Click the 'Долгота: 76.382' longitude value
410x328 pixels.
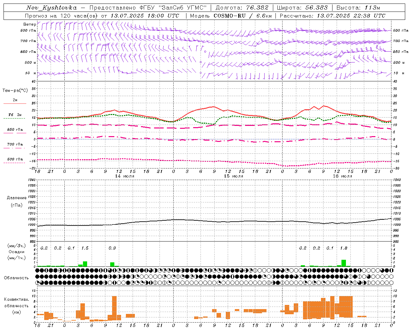(x=242, y=8)
